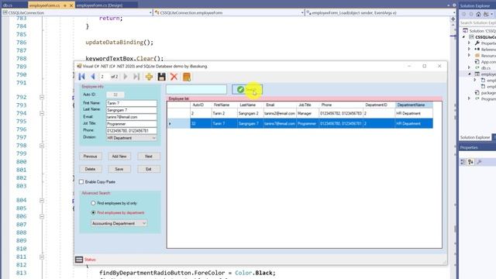The image size is (496, 279).
Task: Click editor split-window plus icon
Action: 453,19
